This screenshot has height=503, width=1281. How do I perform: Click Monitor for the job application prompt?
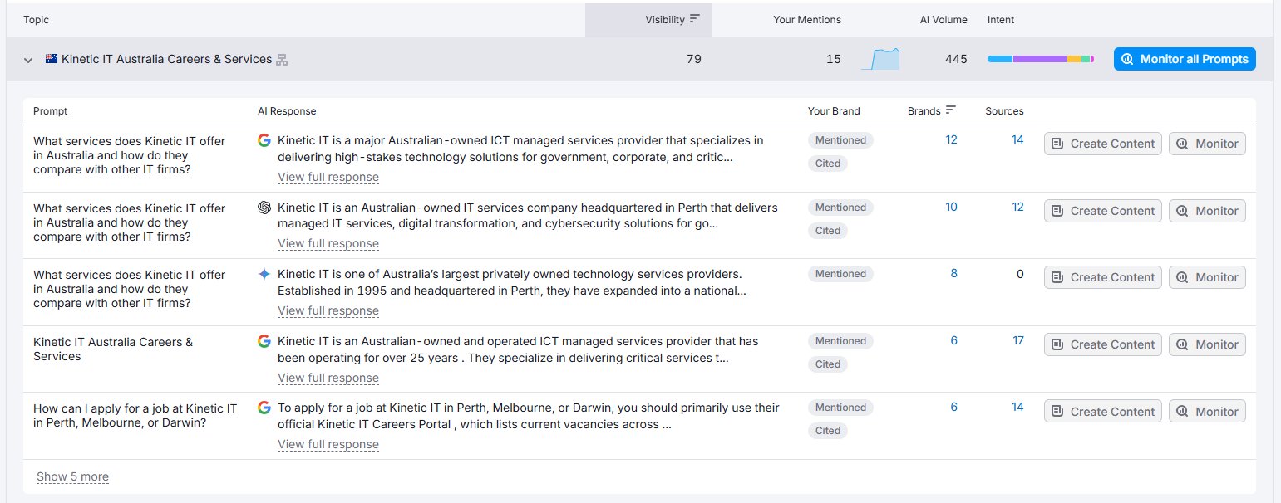(x=1207, y=412)
